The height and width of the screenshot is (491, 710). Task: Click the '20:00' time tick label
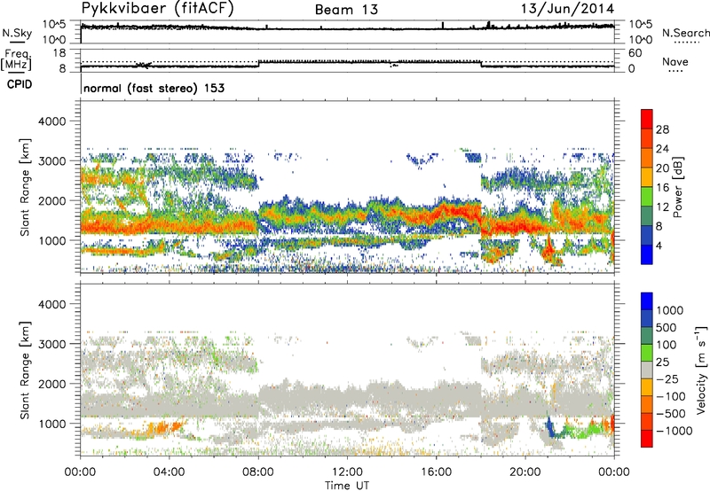click(x=525, y=472)
